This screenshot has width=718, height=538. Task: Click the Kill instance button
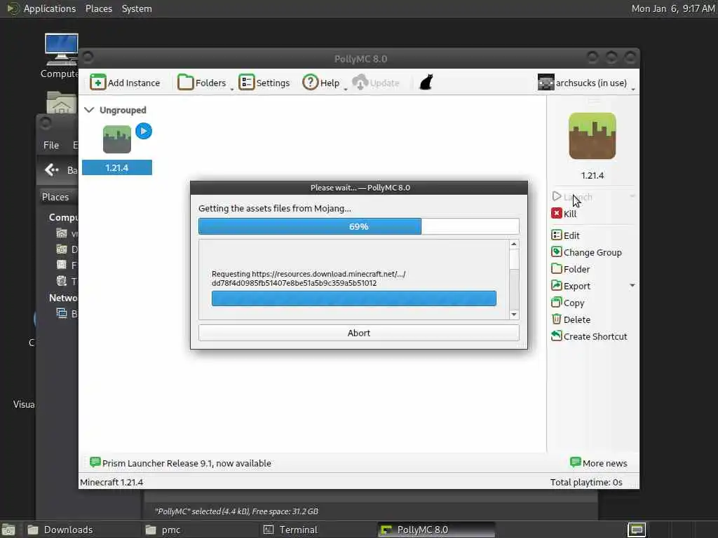click(x=564, y=214)
